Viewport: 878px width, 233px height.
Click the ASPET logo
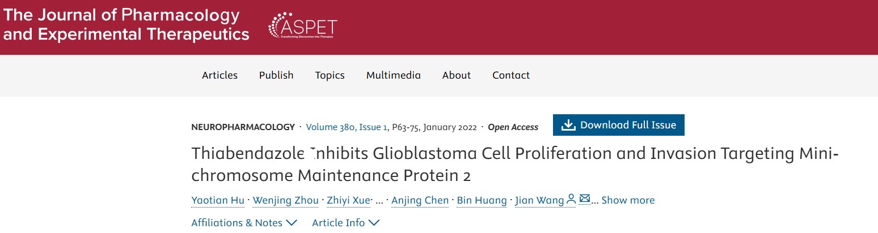[303, 26]
